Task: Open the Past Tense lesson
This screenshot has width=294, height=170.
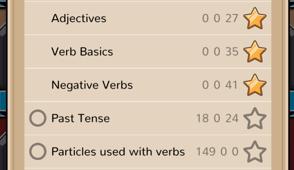Action: tap(80, 118)
